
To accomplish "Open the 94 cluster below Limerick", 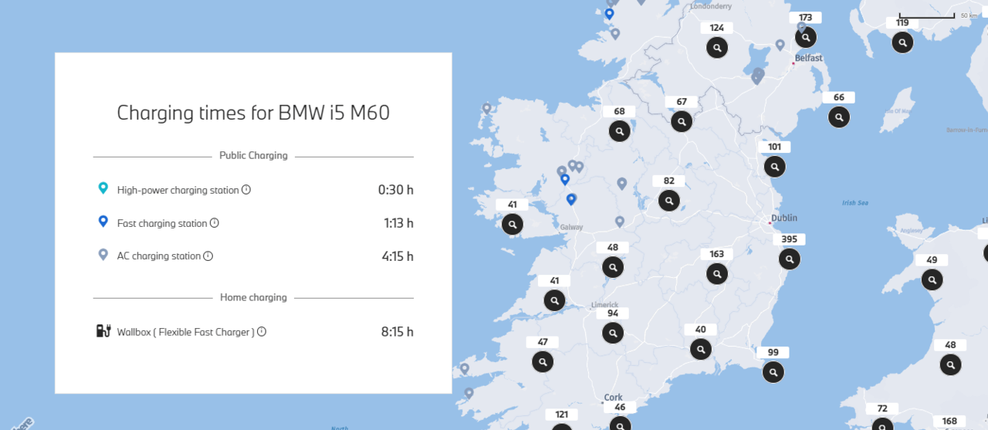I will 613,332.
